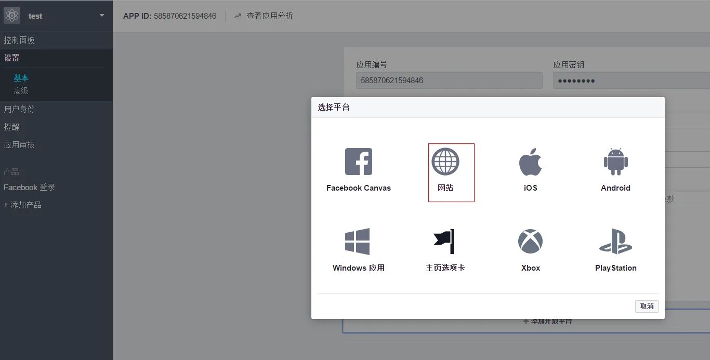Open 应用审核 in sidebar

(19, 144)
